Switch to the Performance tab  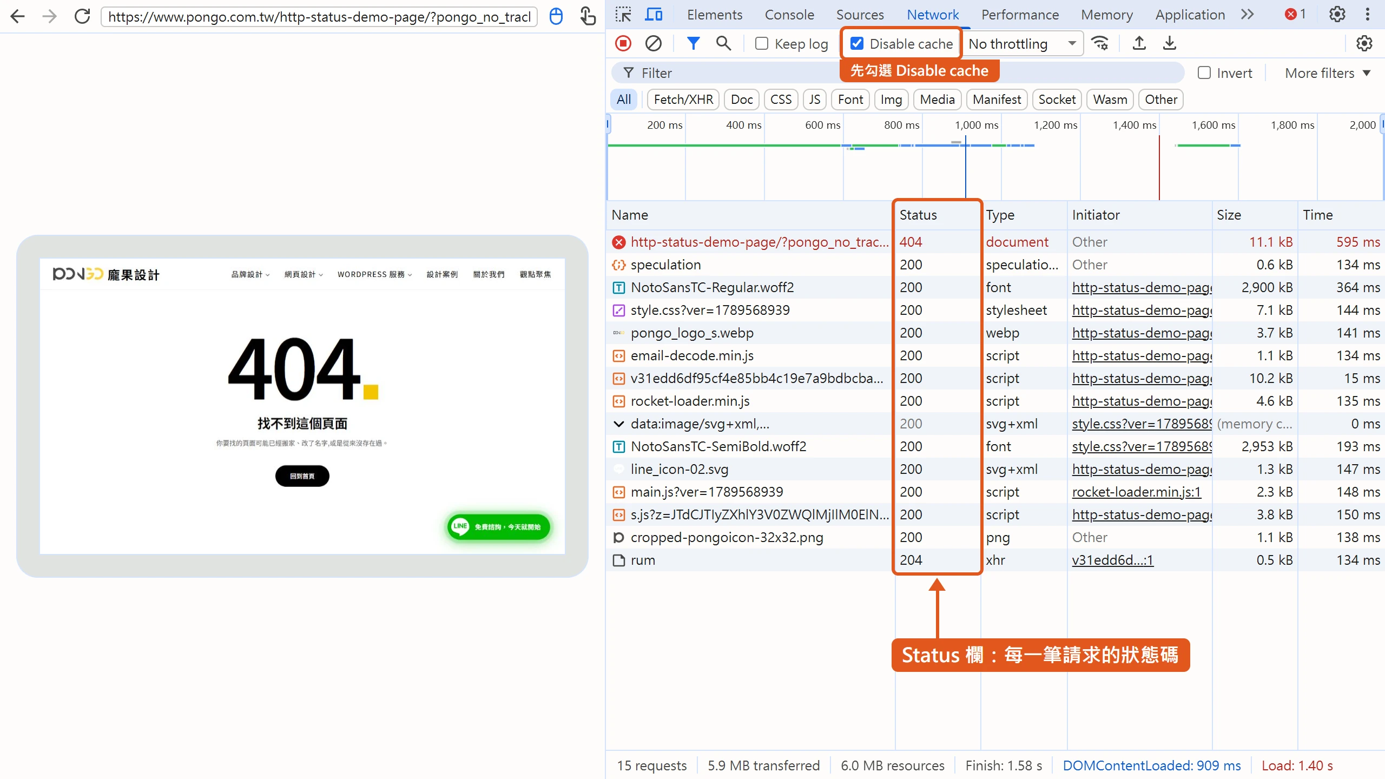(1020, 15)
